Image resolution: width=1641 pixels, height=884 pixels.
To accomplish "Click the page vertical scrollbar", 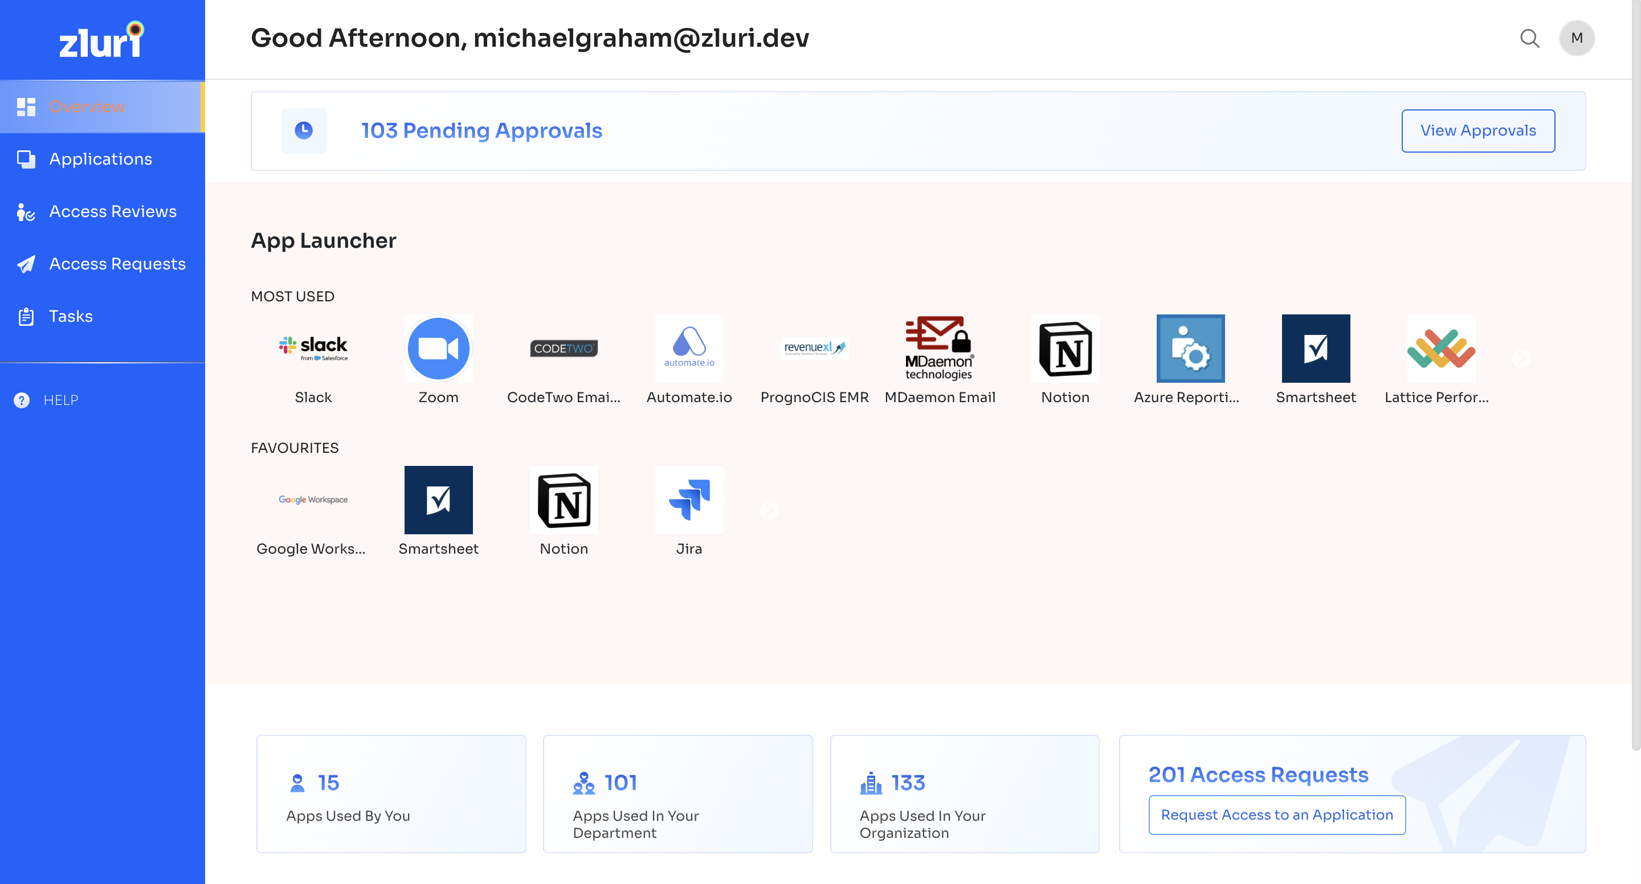I will pyautogui.click(x=1635, y=382).
